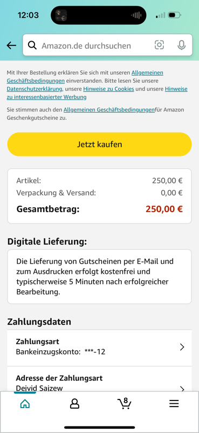Screen dimensions: 199x433
Task: Tap the microphone voice search icon
Action: [181, 45]
